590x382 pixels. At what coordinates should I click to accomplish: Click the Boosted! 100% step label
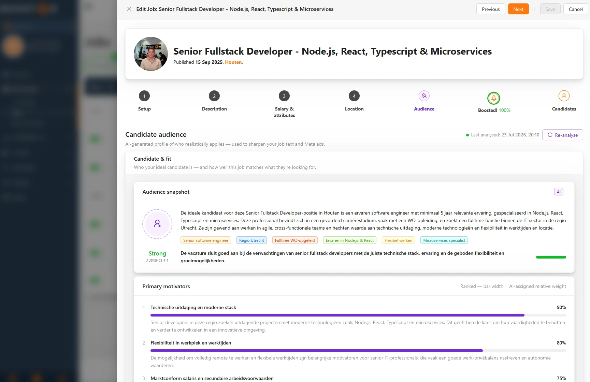[x=494, y=110]
